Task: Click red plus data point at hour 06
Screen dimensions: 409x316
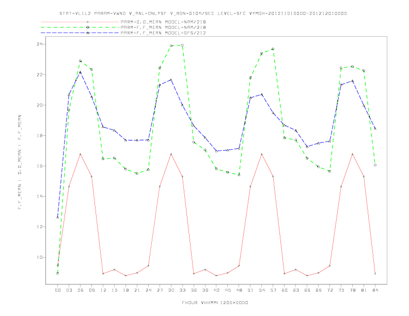Action: [x=81, y=154]
